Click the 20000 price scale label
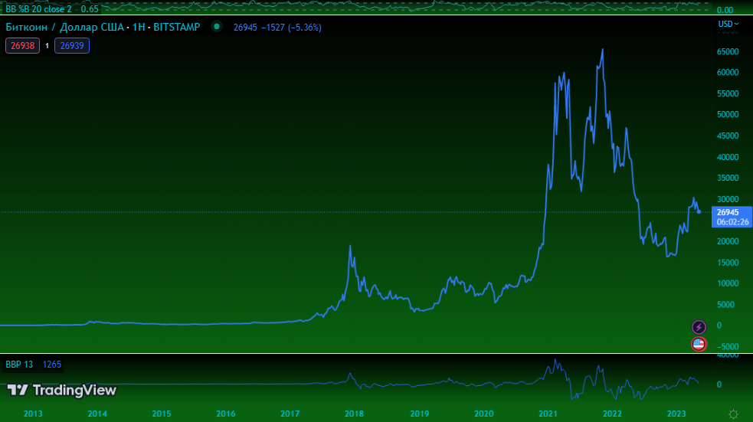The height and width of the screenshot is (422, 753). coord(728,241)
